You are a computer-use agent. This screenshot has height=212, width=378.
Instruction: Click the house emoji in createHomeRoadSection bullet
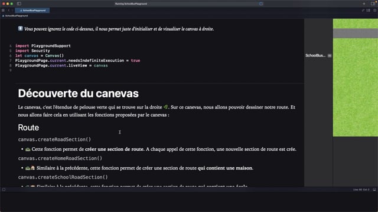pyautogui.click(x=33, y=168)
